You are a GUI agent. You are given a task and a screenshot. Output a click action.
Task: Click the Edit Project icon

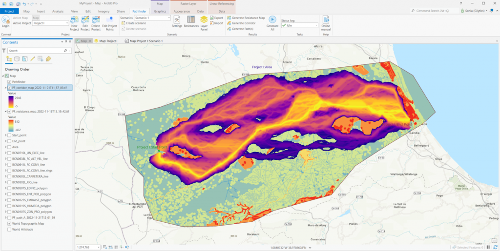tap(85, 19)
